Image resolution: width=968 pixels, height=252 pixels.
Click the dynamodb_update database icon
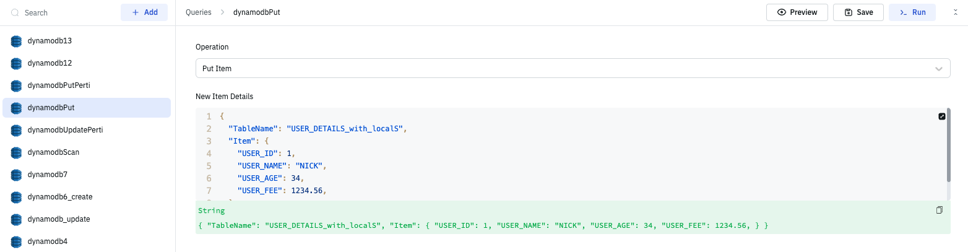17,219
